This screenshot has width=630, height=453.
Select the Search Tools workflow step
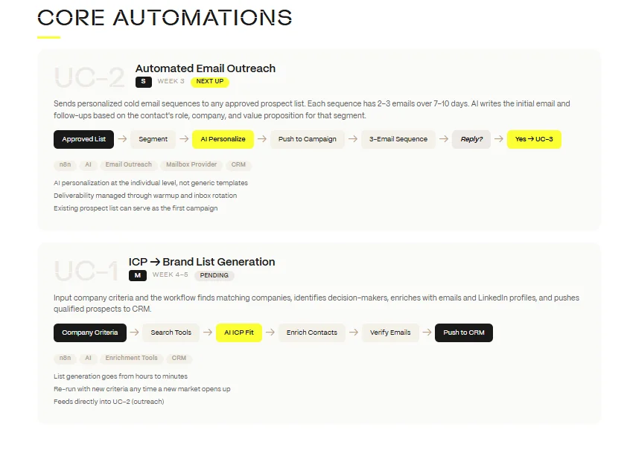pyautogui.click(x=171, y=332)
